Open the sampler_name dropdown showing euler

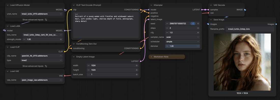(x=183, y=37)
